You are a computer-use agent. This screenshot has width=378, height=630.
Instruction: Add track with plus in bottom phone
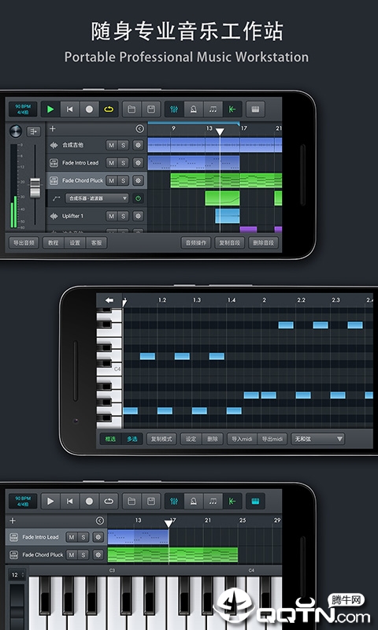click(13, 521)
